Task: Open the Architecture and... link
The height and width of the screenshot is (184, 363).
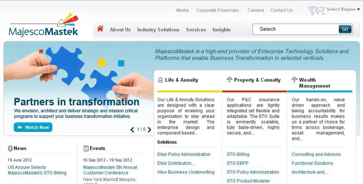Action: (x=309, y=172)
